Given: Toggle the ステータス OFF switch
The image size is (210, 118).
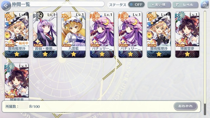Looking at the screenshot, I should pyautogui.click(x=136, y=5).
